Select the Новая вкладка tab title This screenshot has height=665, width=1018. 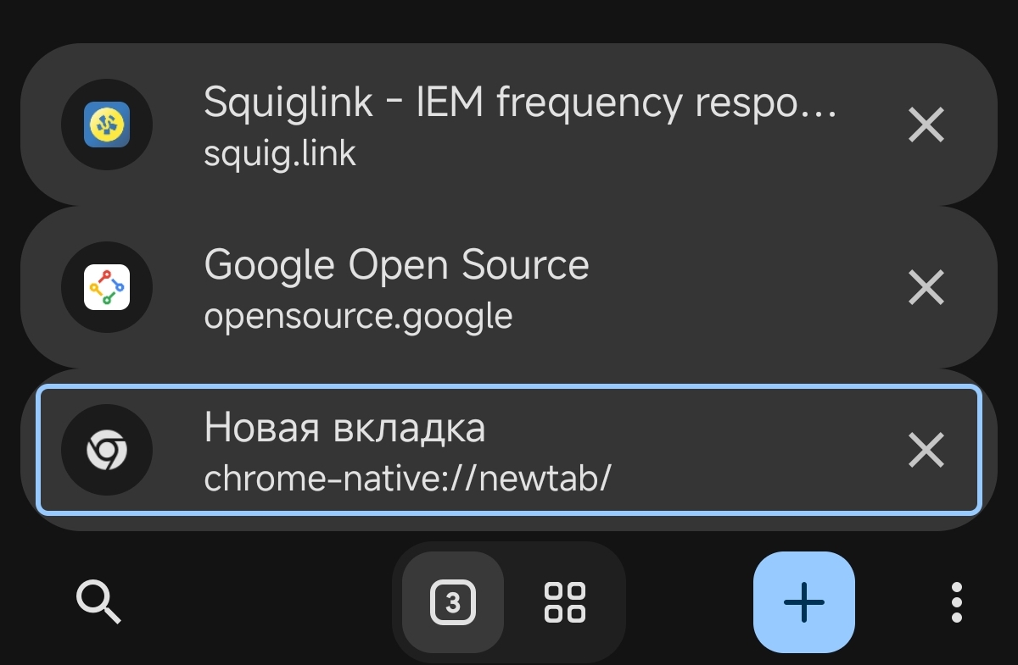[x=344, y=428]
